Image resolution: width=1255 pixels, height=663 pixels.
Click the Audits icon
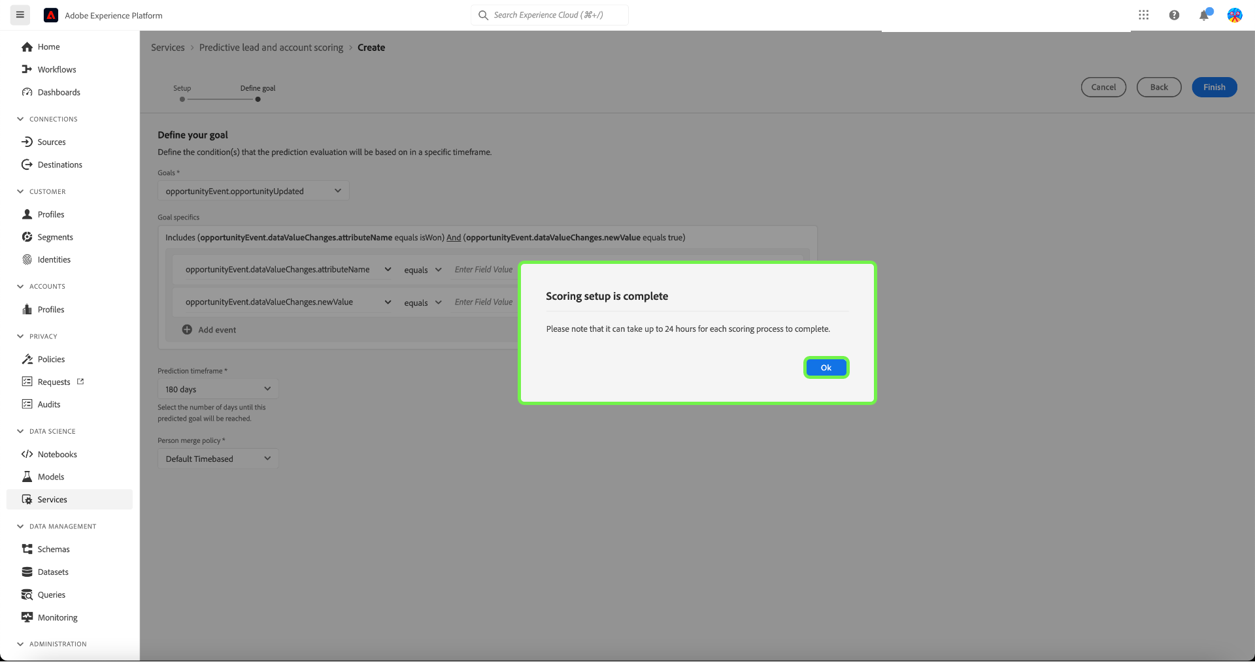(27, 404)
